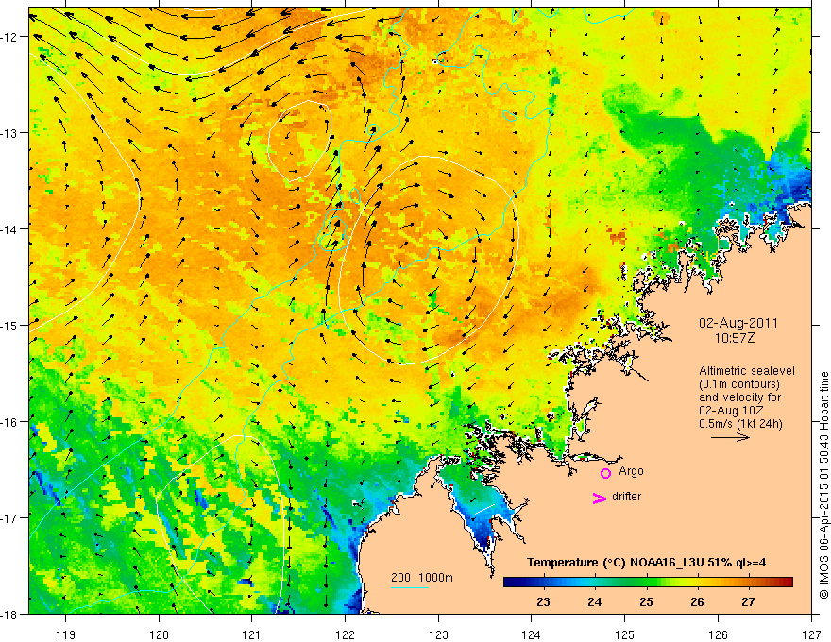Click the 'Temperature (°C) NOAA16_L3U' title
This screenshot has height=642, width=831.
[615, 563]
